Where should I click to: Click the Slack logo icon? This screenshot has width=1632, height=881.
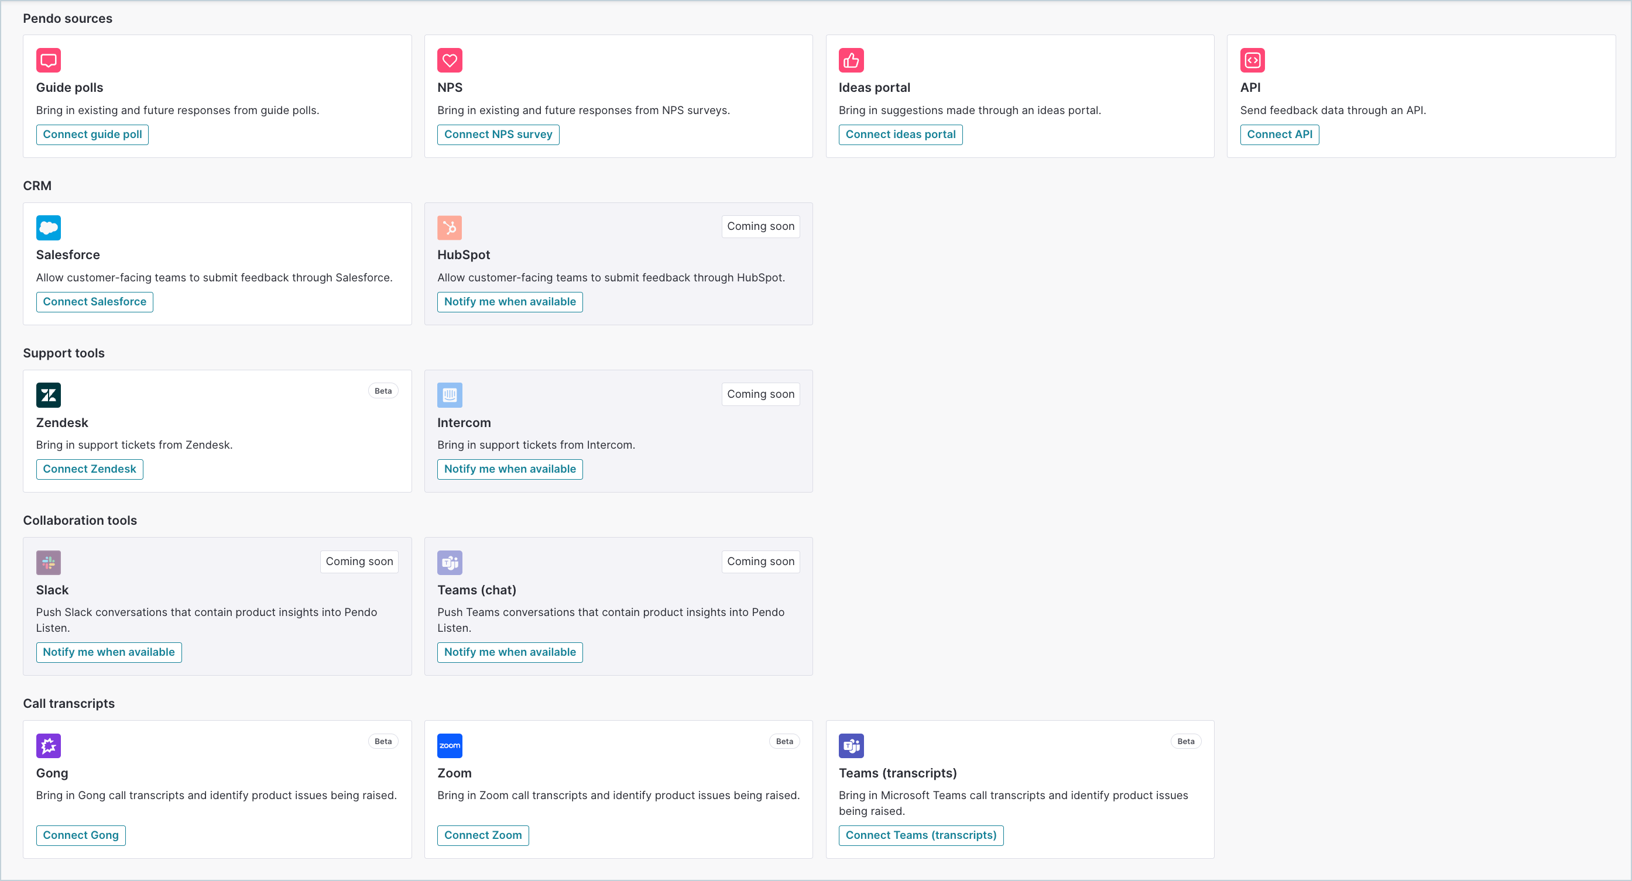(48, 562)
